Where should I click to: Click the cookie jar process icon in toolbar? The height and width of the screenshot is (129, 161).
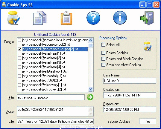coord(13,18)
